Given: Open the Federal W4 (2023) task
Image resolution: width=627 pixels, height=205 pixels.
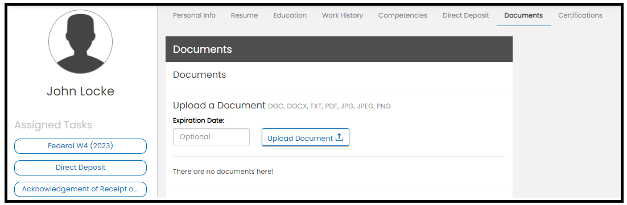Looking at the screenshot, I should (x=80, y=146).
